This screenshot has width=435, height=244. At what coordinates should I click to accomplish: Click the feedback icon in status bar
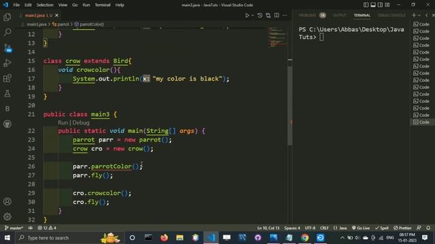(419, 228)
